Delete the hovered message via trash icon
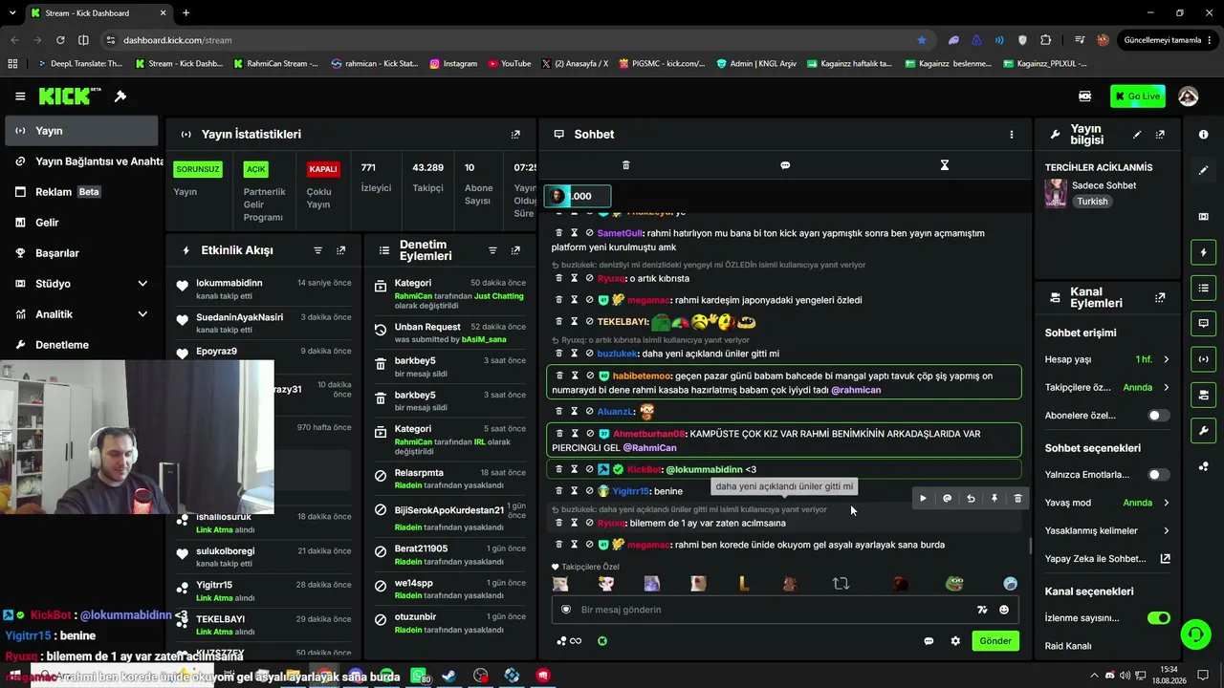The height and width of the screenshot is (688, 1224). tap(1017, 498)
